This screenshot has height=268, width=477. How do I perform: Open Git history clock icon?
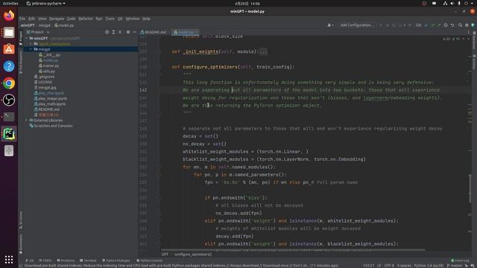point(446,25)
